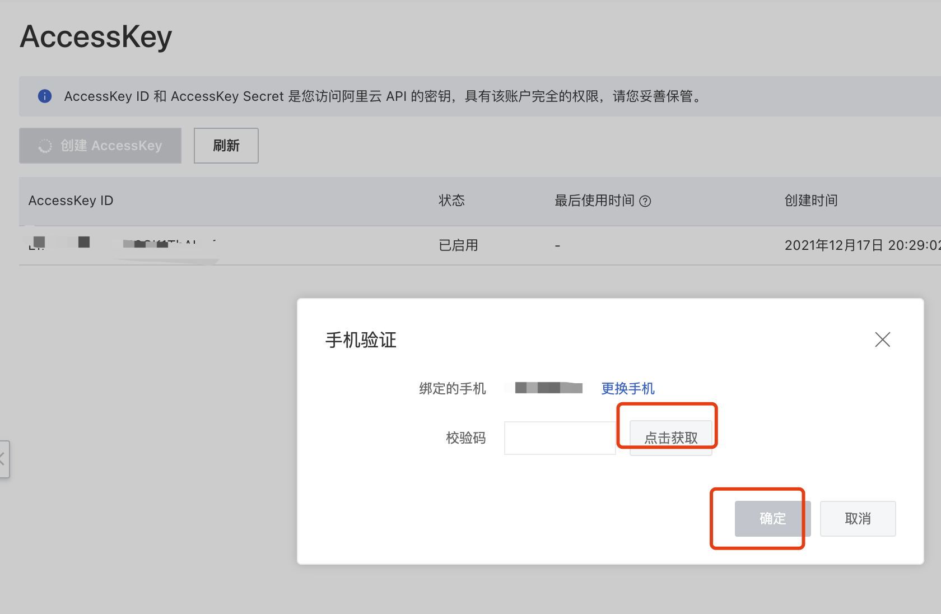Click the 绑定的手机 label
Image resolution: width=941 pixels, height=614 pixels.
[453, 388]
